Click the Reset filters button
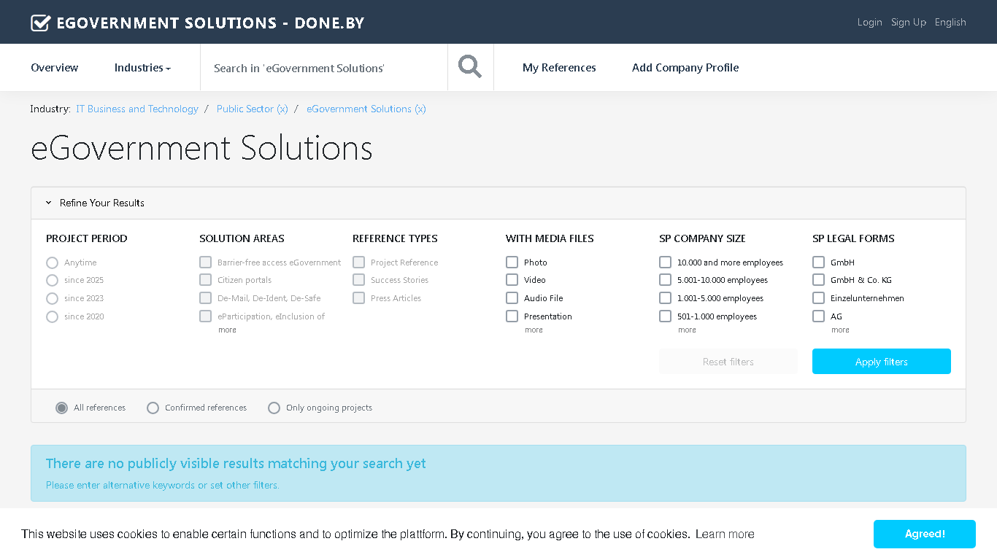Image resolution: width=997 pixels, height=560 pixels. (728, 362)
